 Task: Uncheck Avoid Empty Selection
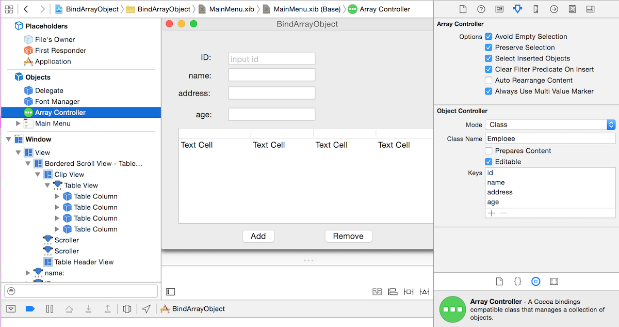coord(488,37)
